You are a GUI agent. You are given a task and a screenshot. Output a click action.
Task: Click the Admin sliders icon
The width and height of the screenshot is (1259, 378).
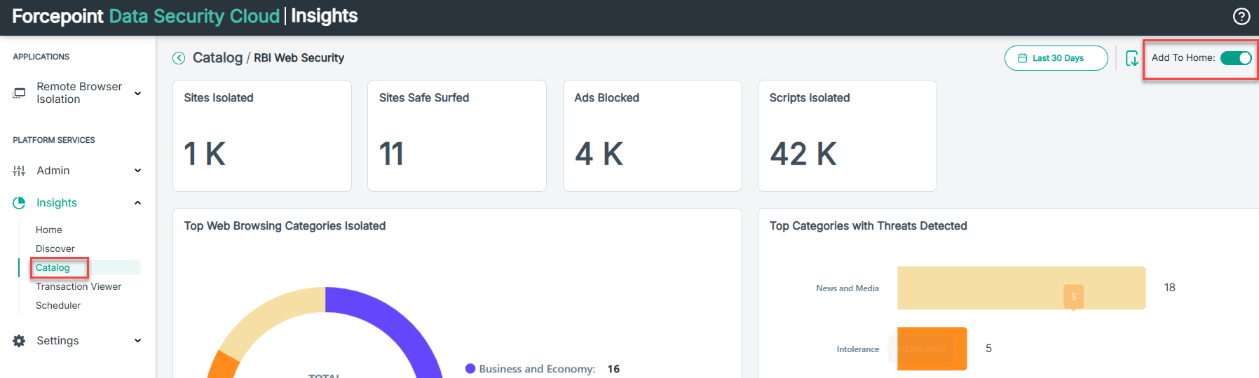point(19,171)
